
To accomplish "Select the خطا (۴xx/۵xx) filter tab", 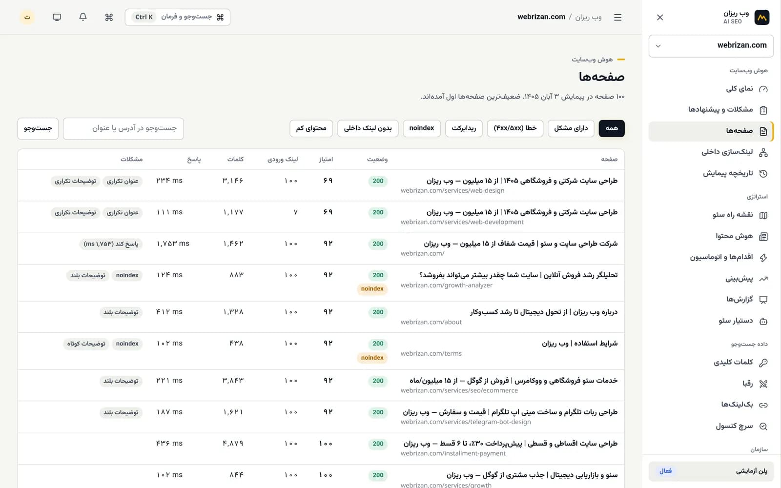I will [x=515, y=128].
